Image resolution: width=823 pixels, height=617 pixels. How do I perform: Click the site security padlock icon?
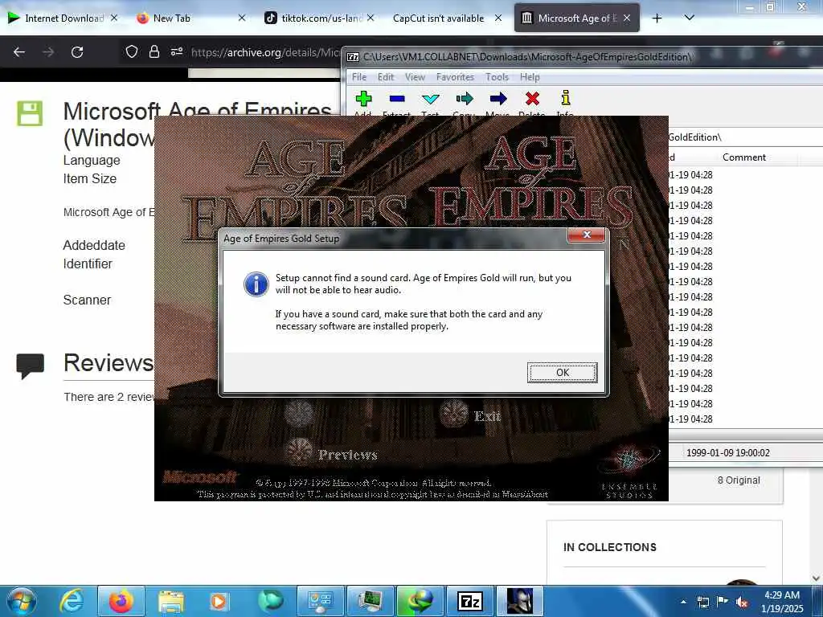pyautogui.click(x=154, y=52)
